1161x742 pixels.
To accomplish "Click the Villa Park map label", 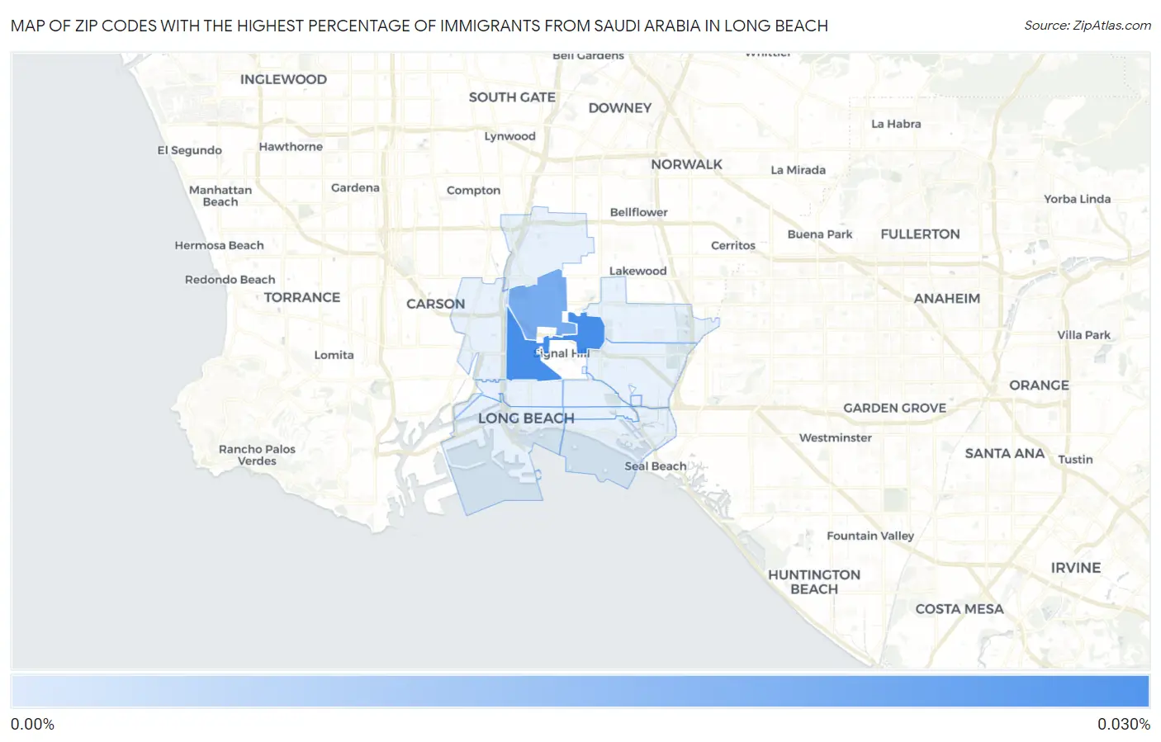I will [x=1083, y=335].
